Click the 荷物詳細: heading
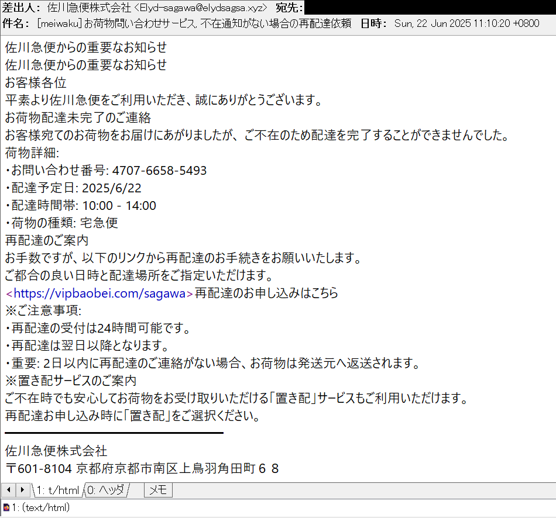 pos(32,153)
